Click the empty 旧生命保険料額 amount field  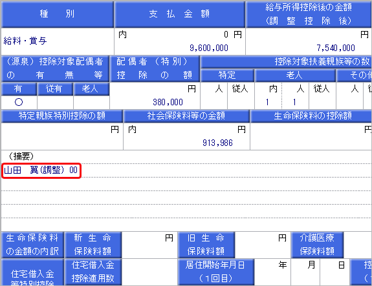[263, 245]
